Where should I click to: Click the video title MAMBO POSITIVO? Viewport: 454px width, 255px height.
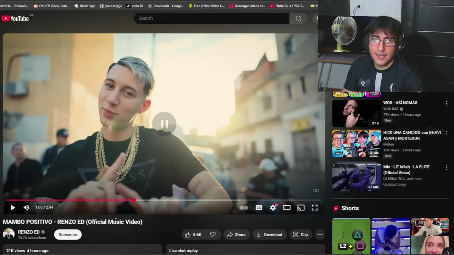coord(73,222)
